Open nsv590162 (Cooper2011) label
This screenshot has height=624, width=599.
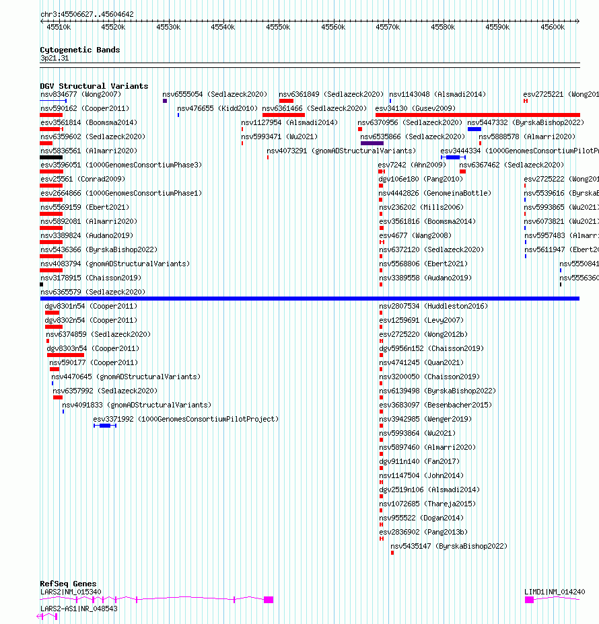(x=85, y=108)
